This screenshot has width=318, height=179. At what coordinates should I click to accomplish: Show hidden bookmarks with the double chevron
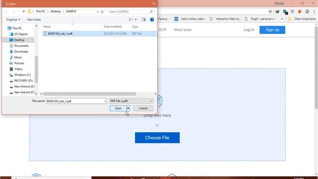[282, 19]
